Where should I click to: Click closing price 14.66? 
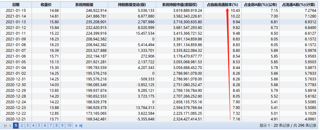click(x=54, y=10)
